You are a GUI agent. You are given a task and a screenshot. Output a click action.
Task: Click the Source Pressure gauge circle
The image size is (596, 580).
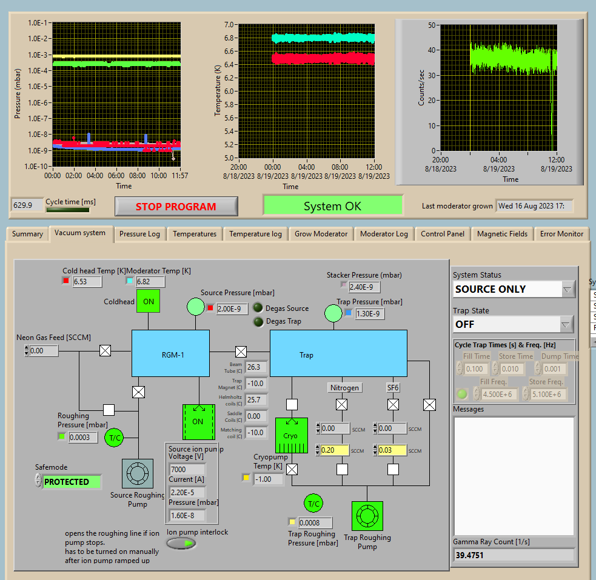coord(195,307)
